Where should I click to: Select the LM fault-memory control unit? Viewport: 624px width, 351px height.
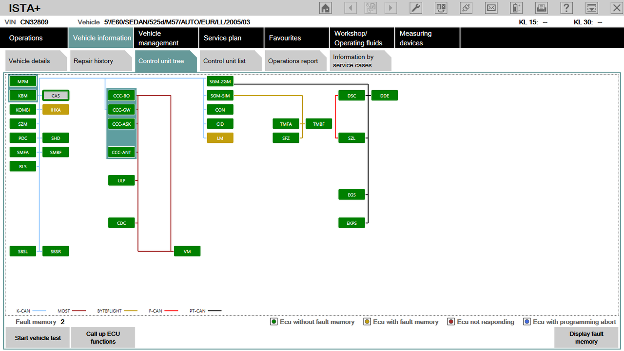(x=220, y=138)
